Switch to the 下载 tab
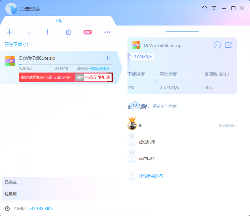This screenshot has width=250, height=216. click(58, 21)
